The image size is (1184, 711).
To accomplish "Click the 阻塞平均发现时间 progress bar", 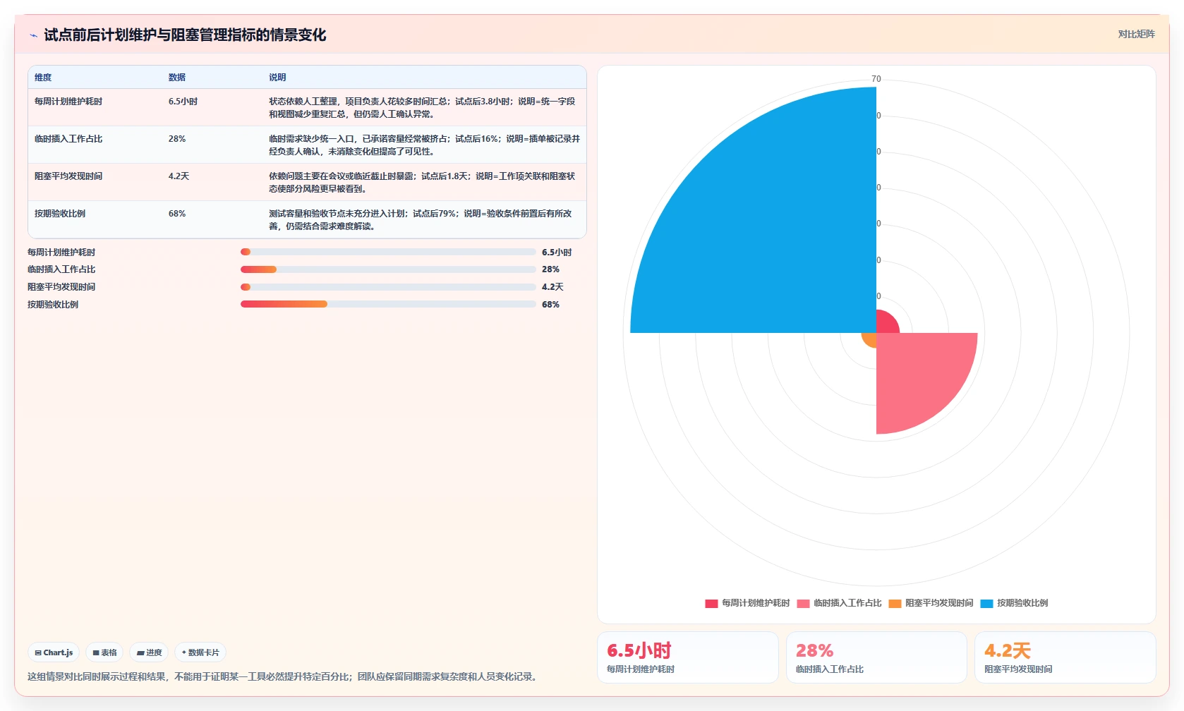I will [x=388, y=287].
